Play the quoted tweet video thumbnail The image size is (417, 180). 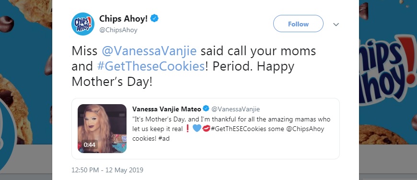click(102, 129)
